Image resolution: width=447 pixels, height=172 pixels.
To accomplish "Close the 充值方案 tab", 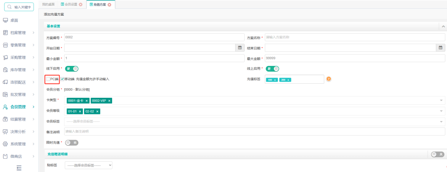I will [109, 5].
